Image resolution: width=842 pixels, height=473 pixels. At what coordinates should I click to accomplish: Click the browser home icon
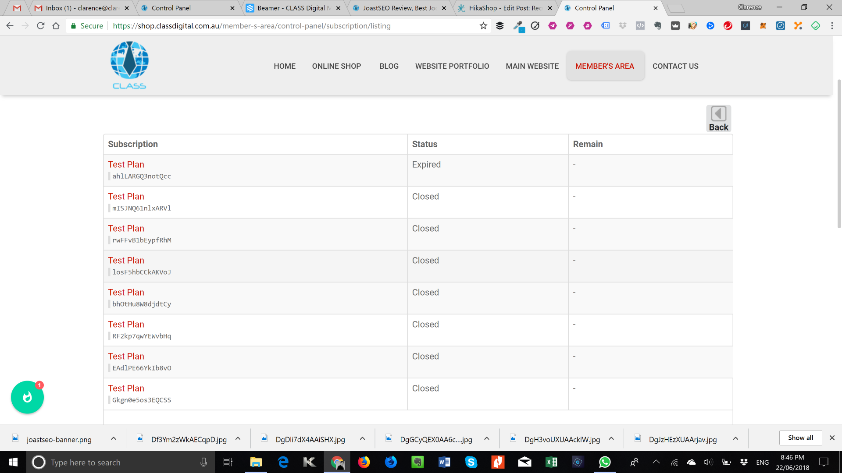point(56,26)
